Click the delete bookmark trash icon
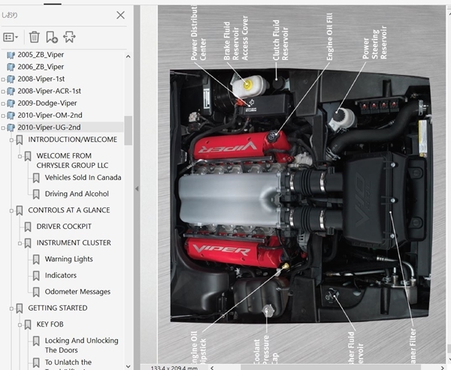 [34, 37]
